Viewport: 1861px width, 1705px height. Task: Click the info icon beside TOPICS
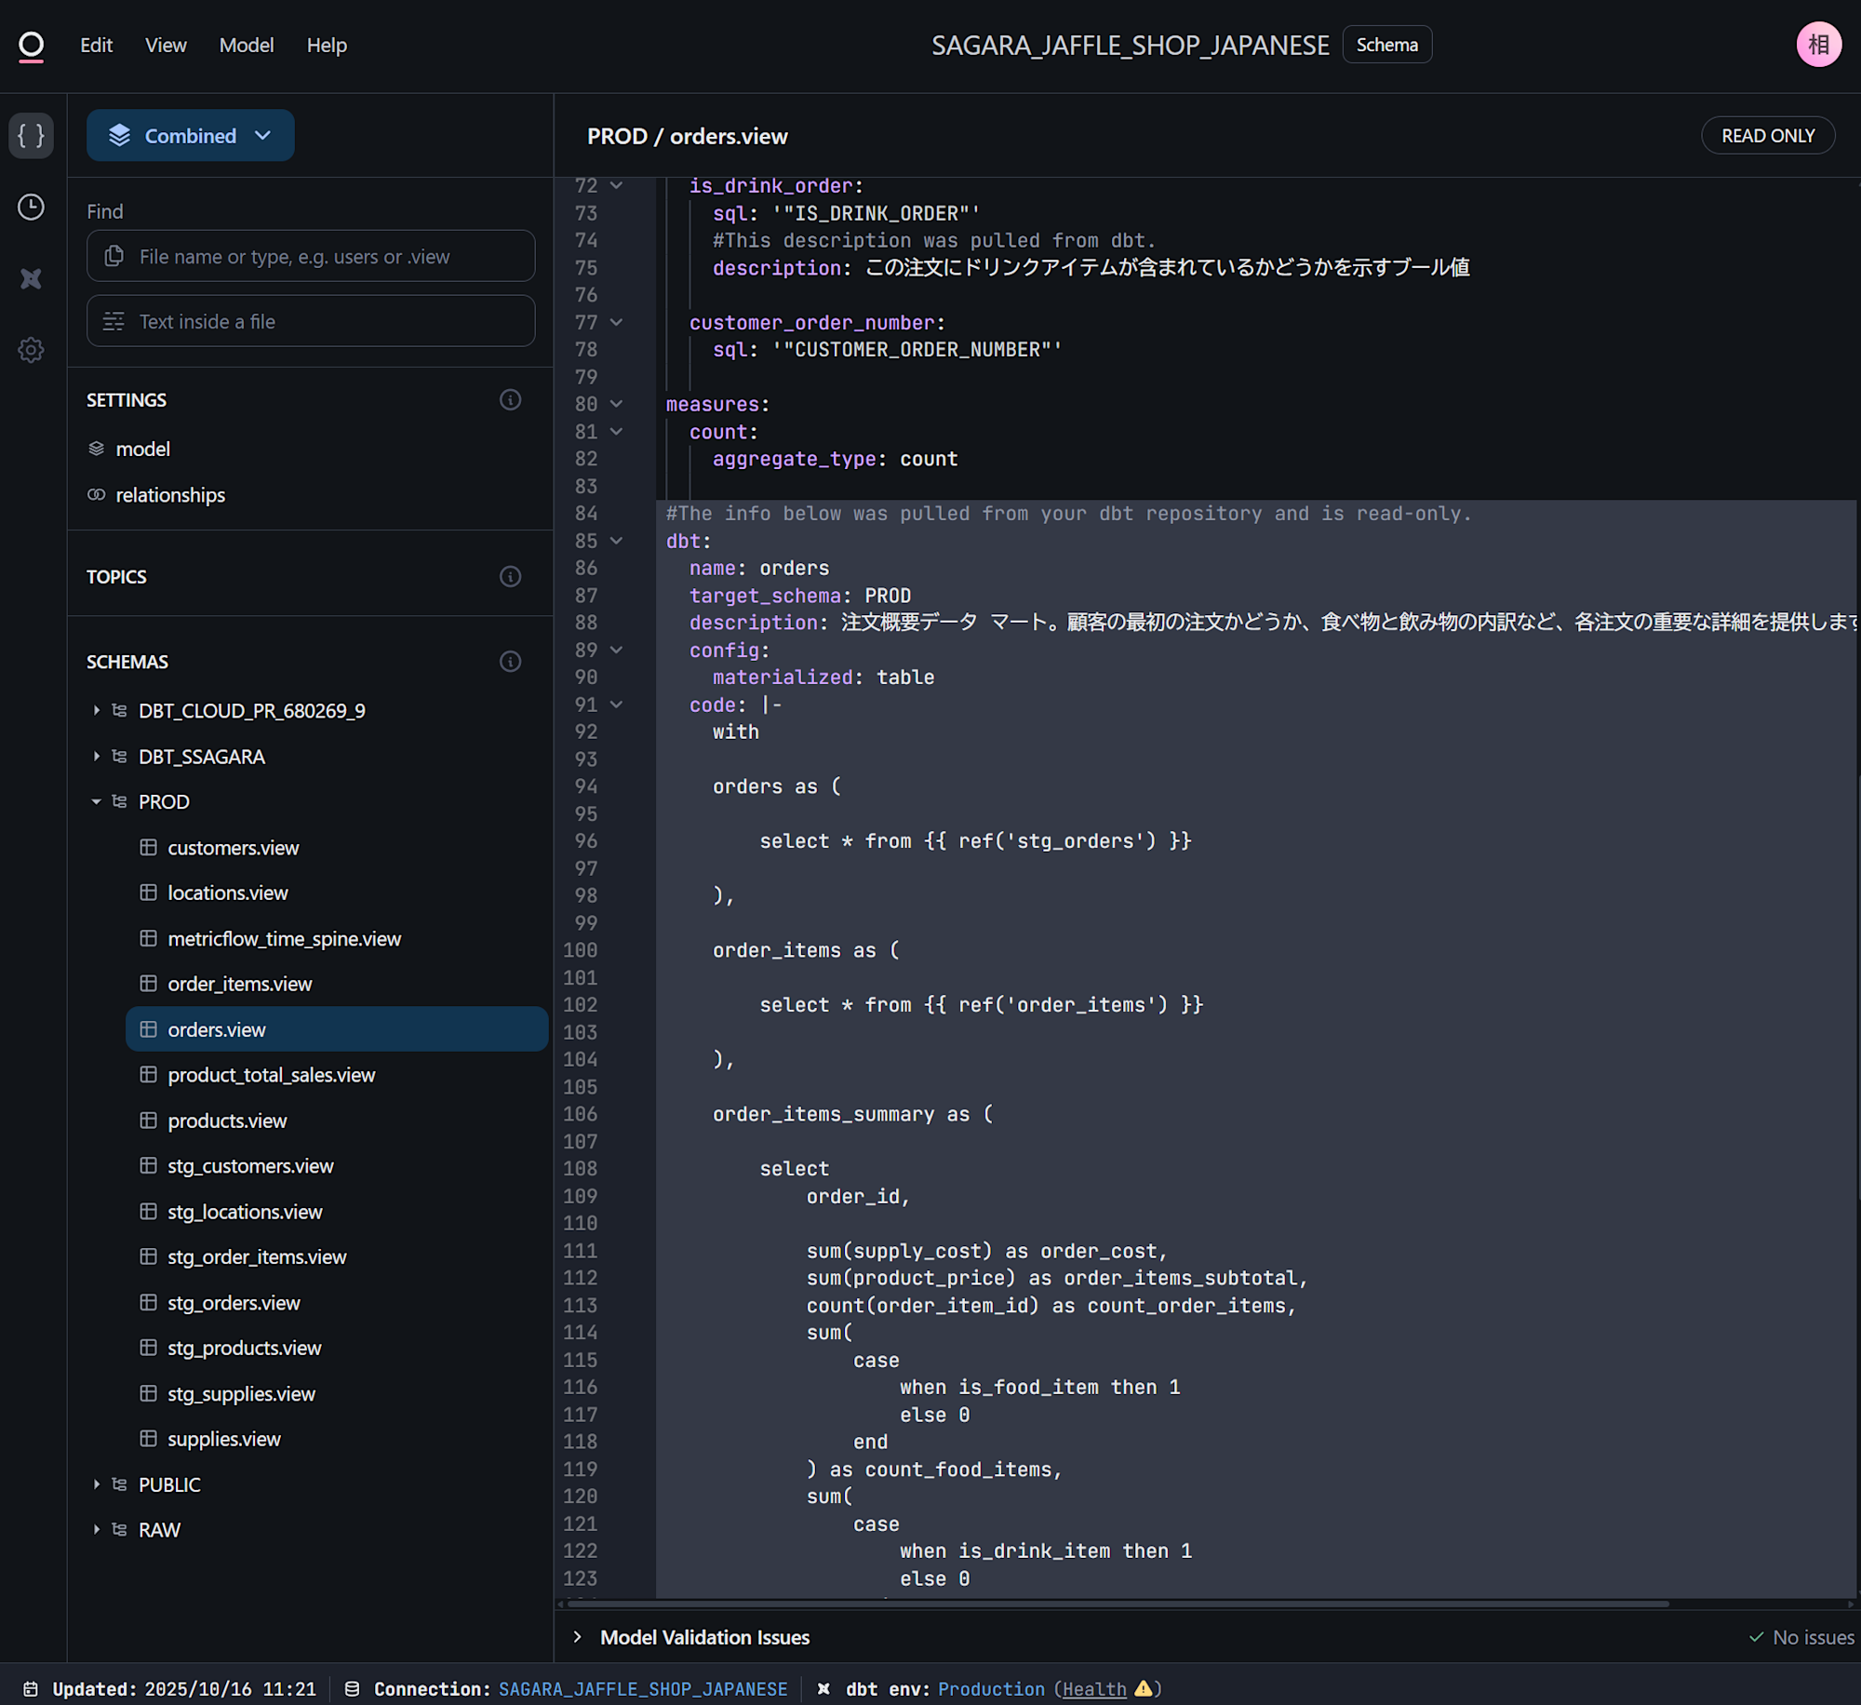click(510, 577)
